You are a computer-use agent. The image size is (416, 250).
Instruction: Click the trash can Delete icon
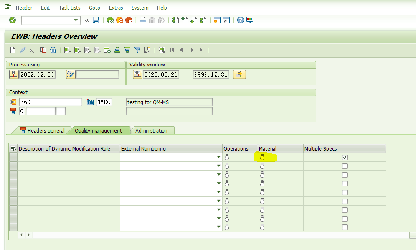pos(53,50)
